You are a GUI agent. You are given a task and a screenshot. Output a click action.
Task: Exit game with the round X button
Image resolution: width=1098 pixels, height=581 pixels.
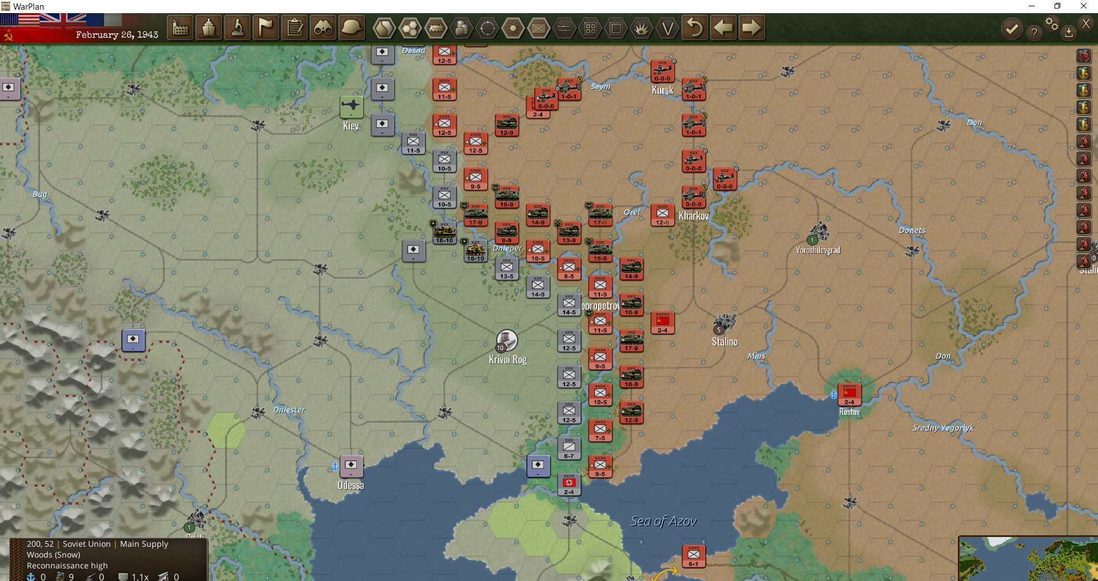click(x=1086, y=23)
